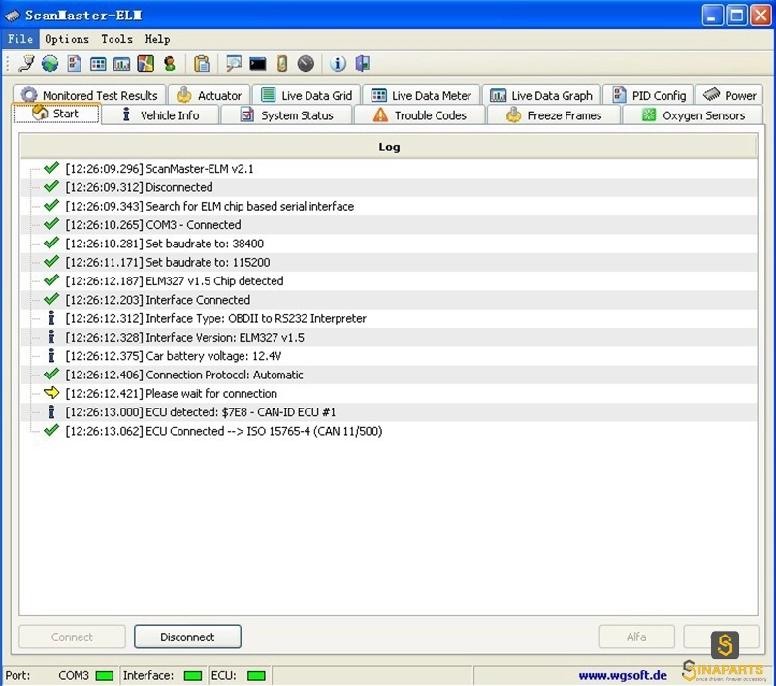This screenshot has height=686, width=776.
Task: Select the Start tab
Action: (56, 114)
